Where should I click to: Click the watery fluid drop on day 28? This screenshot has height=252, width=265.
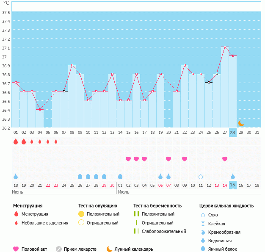[x=233, y=176]
